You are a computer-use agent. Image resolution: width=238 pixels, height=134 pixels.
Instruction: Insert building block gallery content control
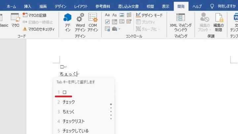click(129, 15)
